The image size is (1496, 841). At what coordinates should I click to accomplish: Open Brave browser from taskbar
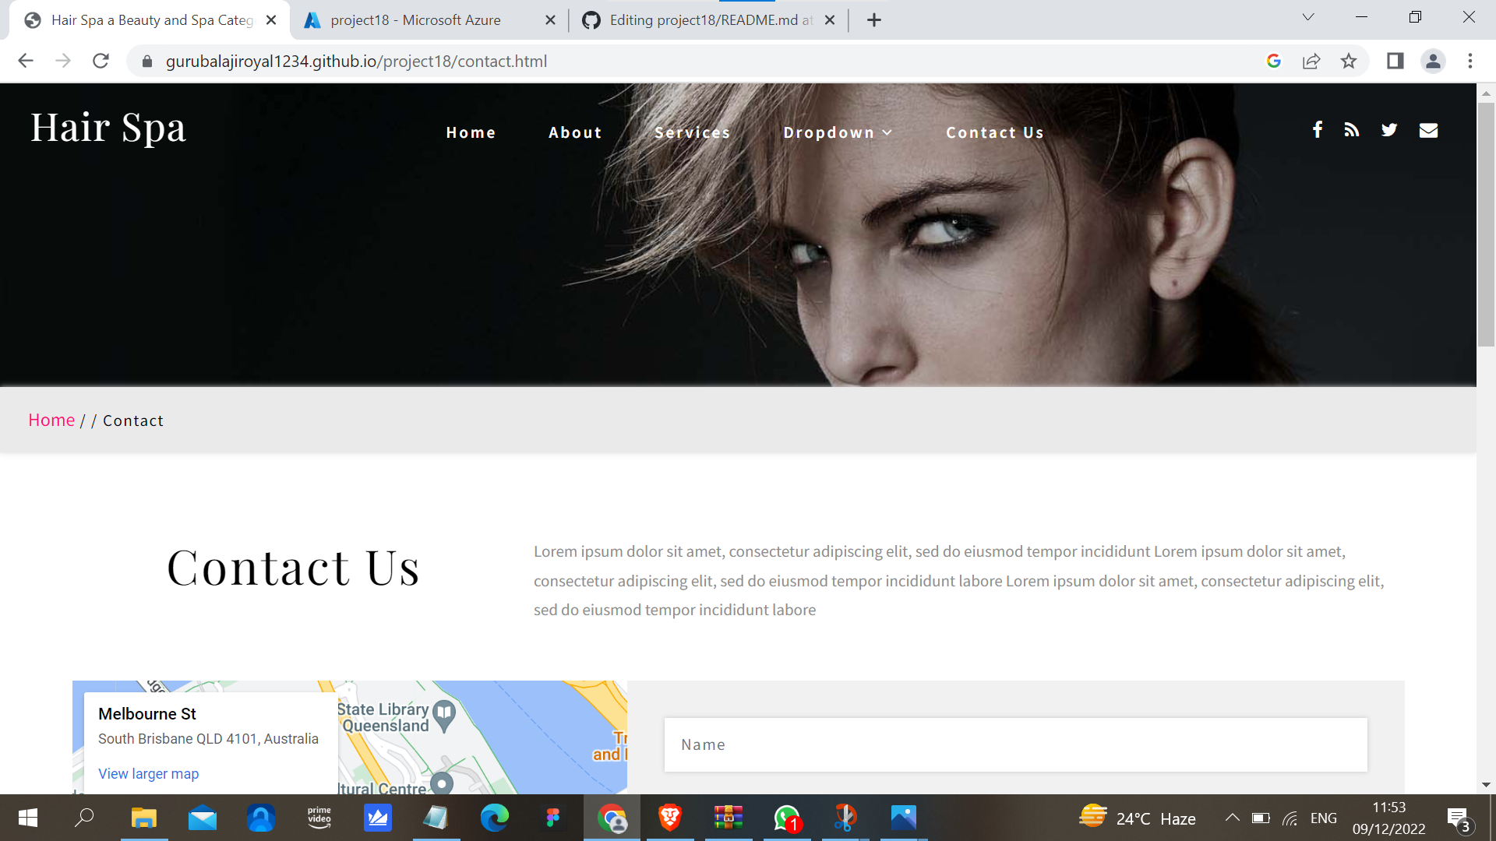[669, 818]
